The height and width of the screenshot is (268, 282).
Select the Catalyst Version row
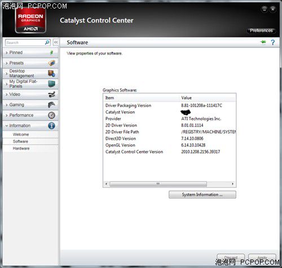(170, 112)
